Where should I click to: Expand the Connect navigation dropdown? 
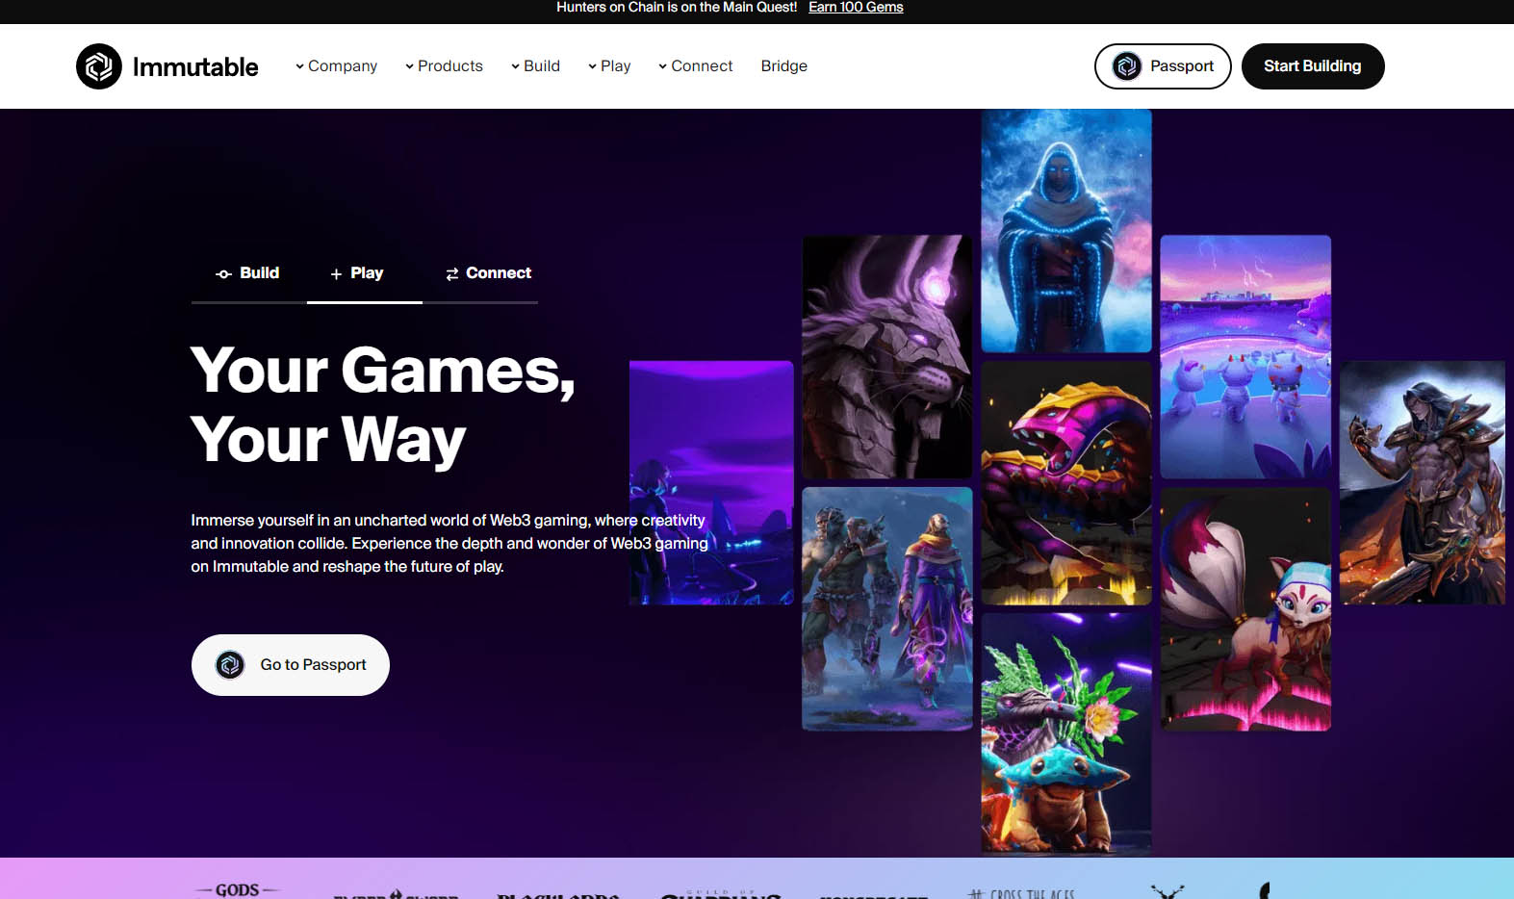click(695, 66)
